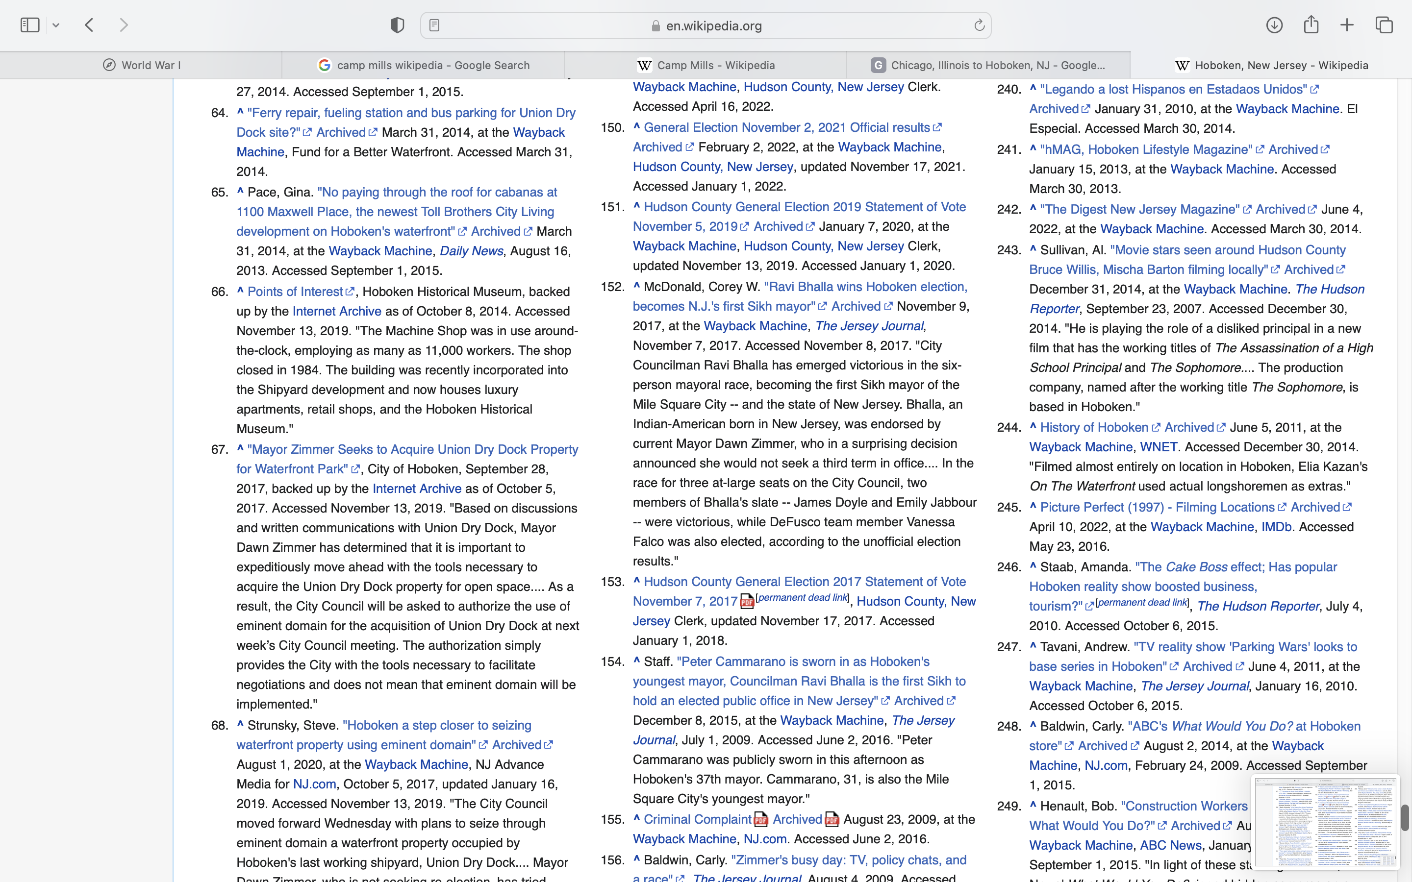Open The Jersey Journal link in reference 152
This screenshot has width=1412, height=882.
tap(869, 326)
